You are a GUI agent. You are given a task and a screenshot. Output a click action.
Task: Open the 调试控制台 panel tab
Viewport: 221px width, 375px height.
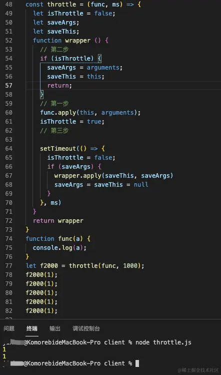coord(86,328)
